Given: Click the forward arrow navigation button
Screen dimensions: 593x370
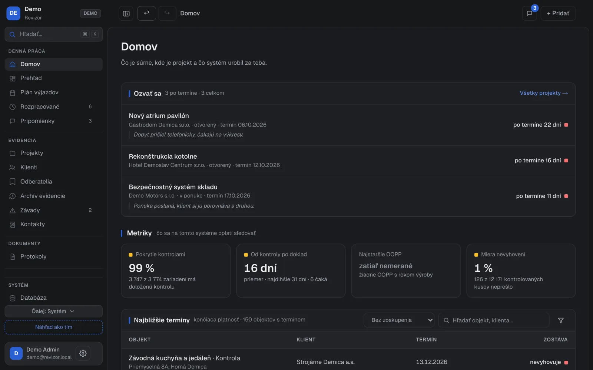Looking at the screenshot, I should (x=167, y=13).
